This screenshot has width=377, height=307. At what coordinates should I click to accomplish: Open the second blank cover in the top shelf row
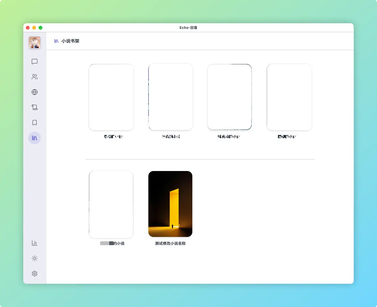coord(170,97)
